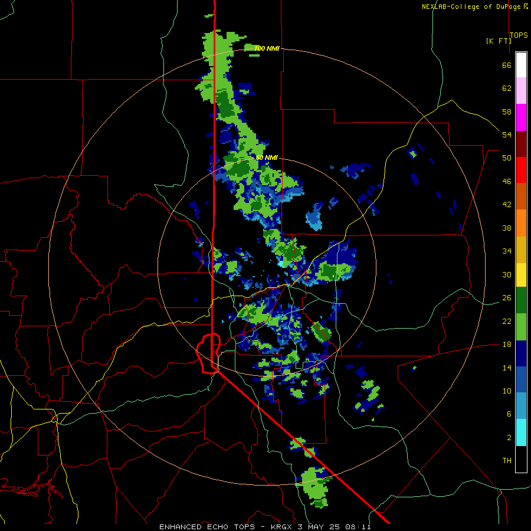Click the "50 NMI" range ring label
Screen dimensions: 531x531
point(267,158)
